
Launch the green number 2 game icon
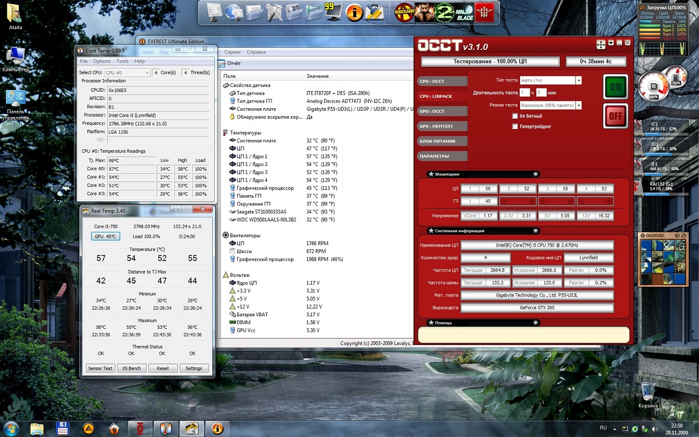[x=444, y=11]
